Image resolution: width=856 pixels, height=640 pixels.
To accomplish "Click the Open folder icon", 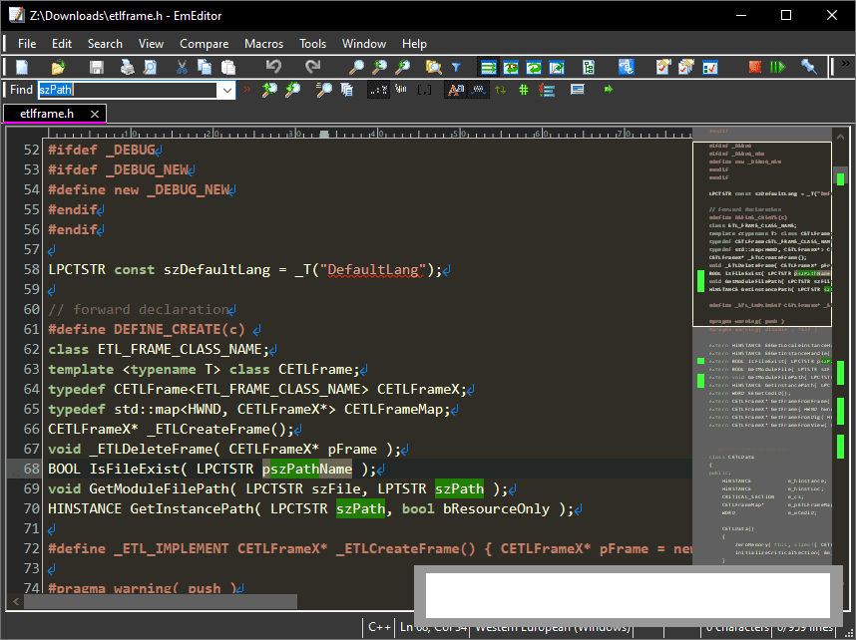I will [59, 67].
